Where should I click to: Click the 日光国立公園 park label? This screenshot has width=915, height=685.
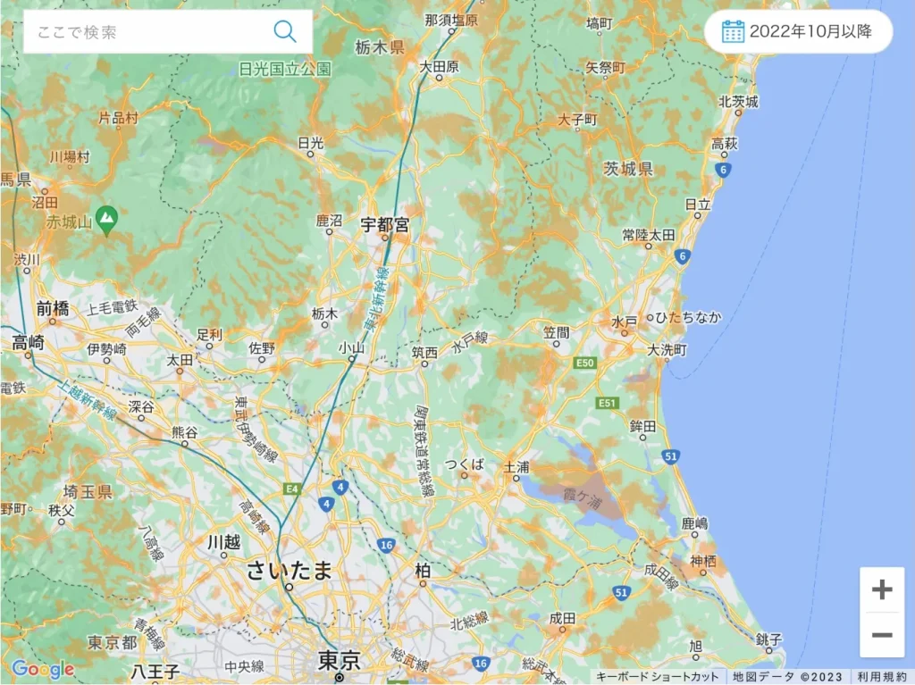[x=285, y=70]
